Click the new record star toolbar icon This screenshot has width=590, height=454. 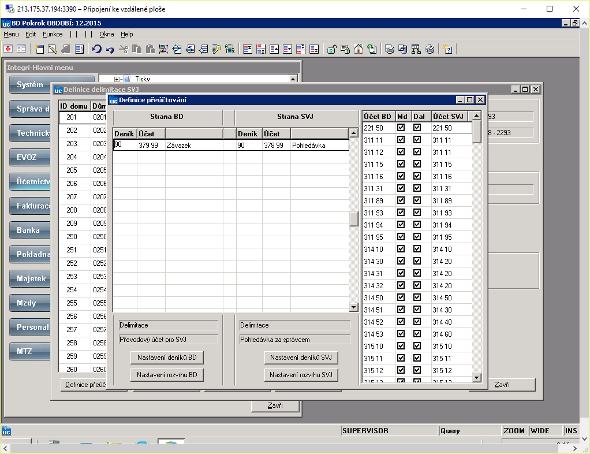coord(39,49)
